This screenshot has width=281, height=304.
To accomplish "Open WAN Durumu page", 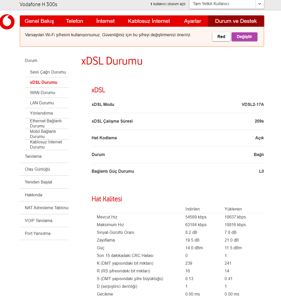I will click(x=43, y=93).
